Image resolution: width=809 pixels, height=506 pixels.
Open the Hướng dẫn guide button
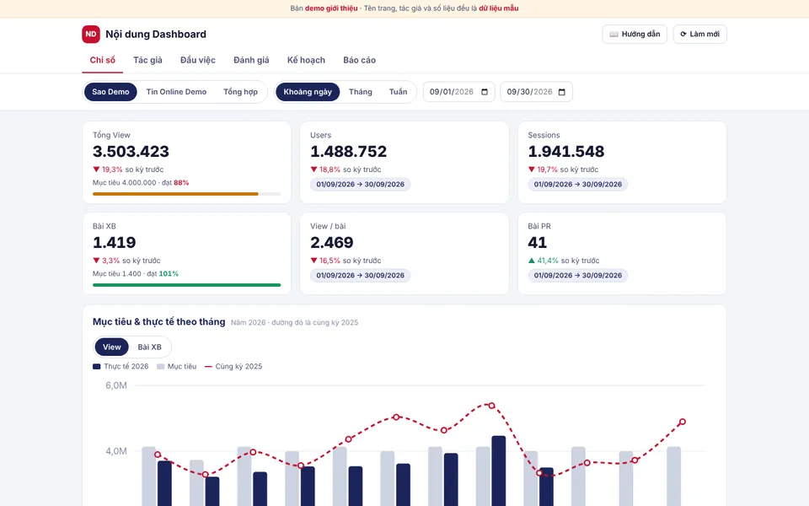[x=635, y=34]
